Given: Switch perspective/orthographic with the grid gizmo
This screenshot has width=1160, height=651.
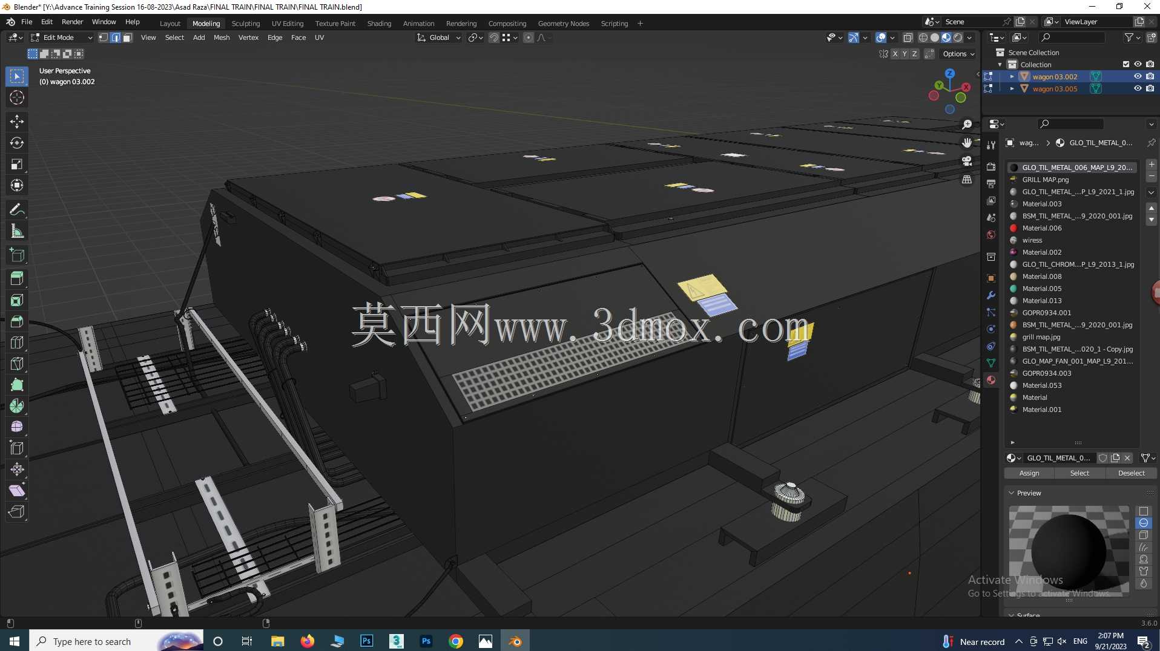Looking at the screenshot, I should 967,180.
